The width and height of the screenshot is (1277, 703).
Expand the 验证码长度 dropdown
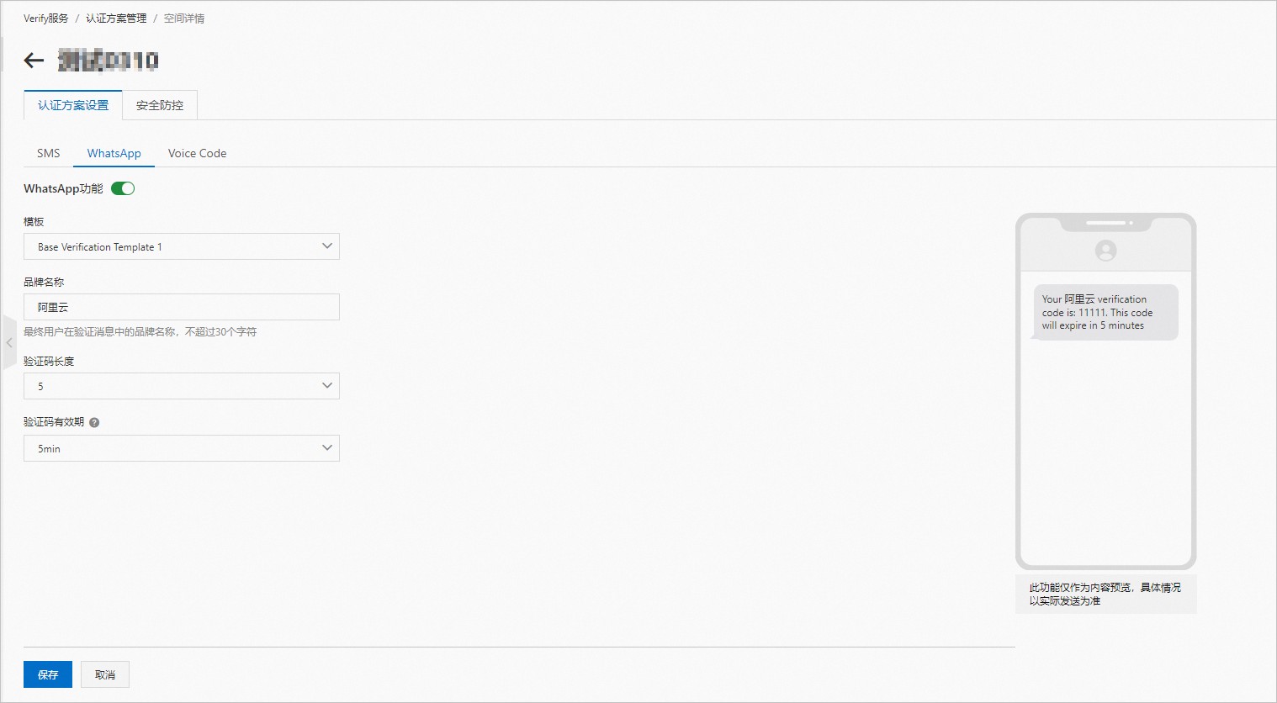[x=181, y=386]
